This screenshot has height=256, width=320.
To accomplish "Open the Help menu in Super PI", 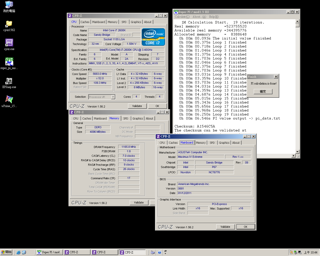I will click(214, 17).
